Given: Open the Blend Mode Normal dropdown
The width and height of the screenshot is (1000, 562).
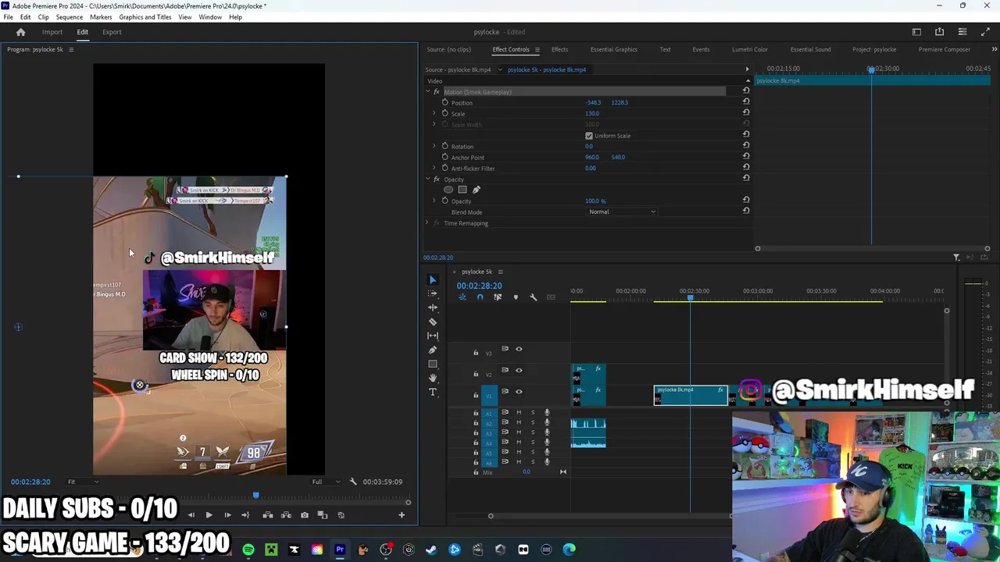Looking at the screenshot, I should tap(622, 212).
